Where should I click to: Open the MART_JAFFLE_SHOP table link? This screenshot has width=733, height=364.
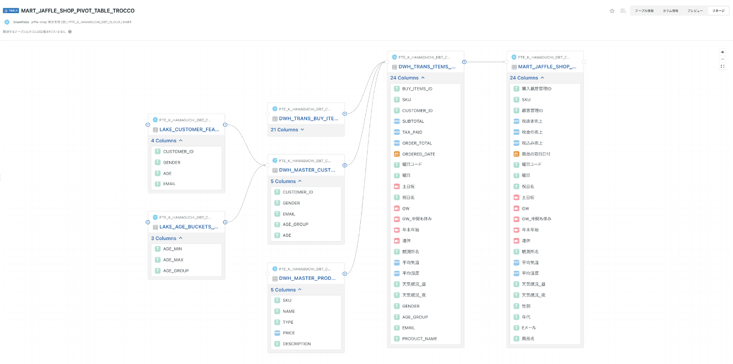point(547,67)
